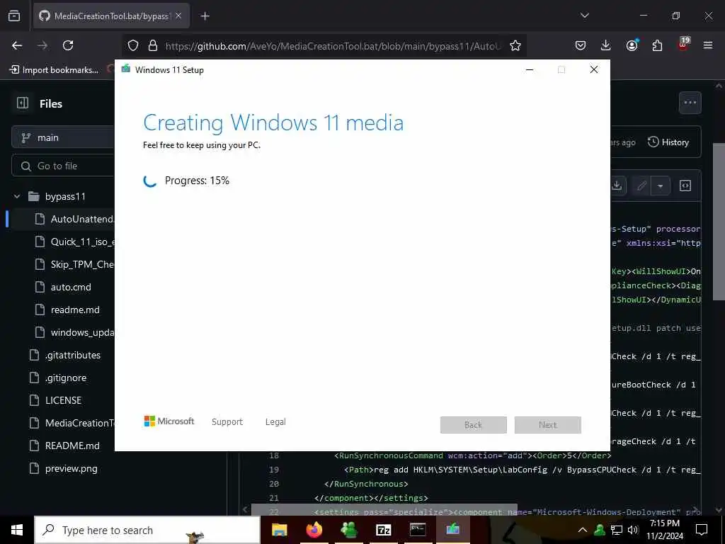Close the MediaCreationTool.bat tab
Screen dimensions: 725x544
pos(178,16)
